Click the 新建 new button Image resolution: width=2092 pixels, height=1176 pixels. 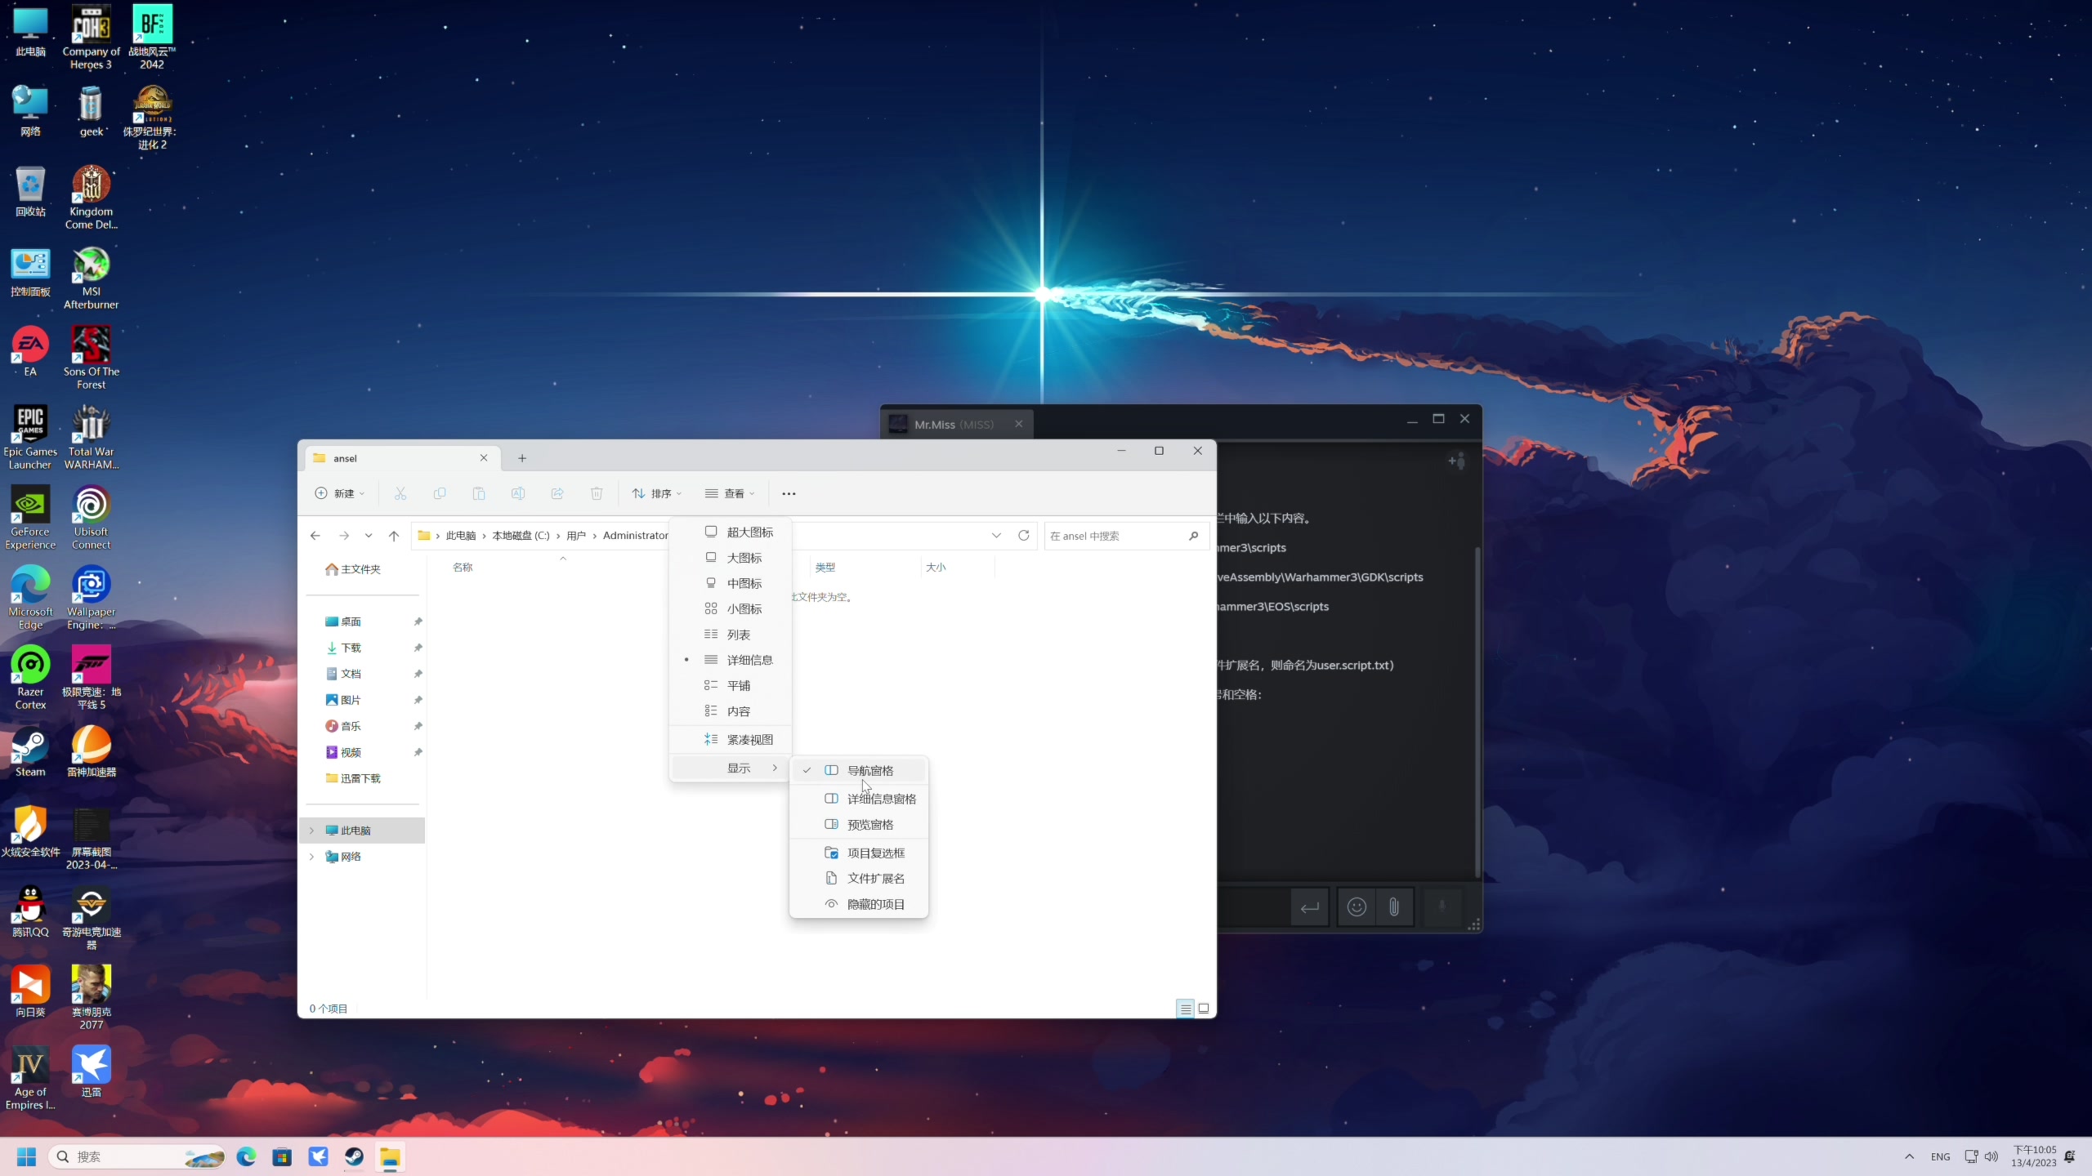pyautogui.click(x=340, y=493)
